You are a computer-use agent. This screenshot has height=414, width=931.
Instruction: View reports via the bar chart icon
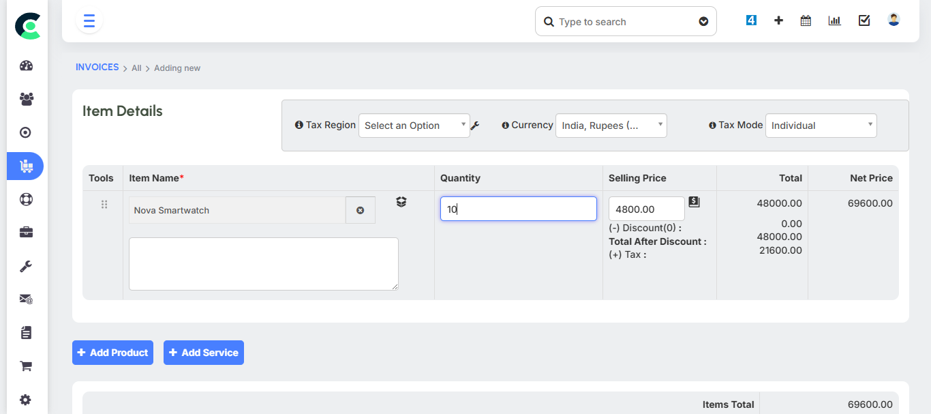coord(834,20)
